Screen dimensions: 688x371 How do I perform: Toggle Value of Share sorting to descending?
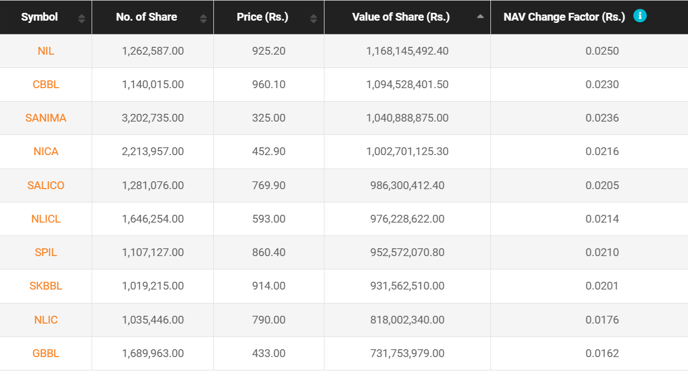point(479,17)
